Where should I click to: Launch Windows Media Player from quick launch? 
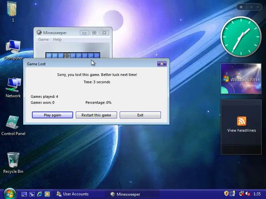47,194
